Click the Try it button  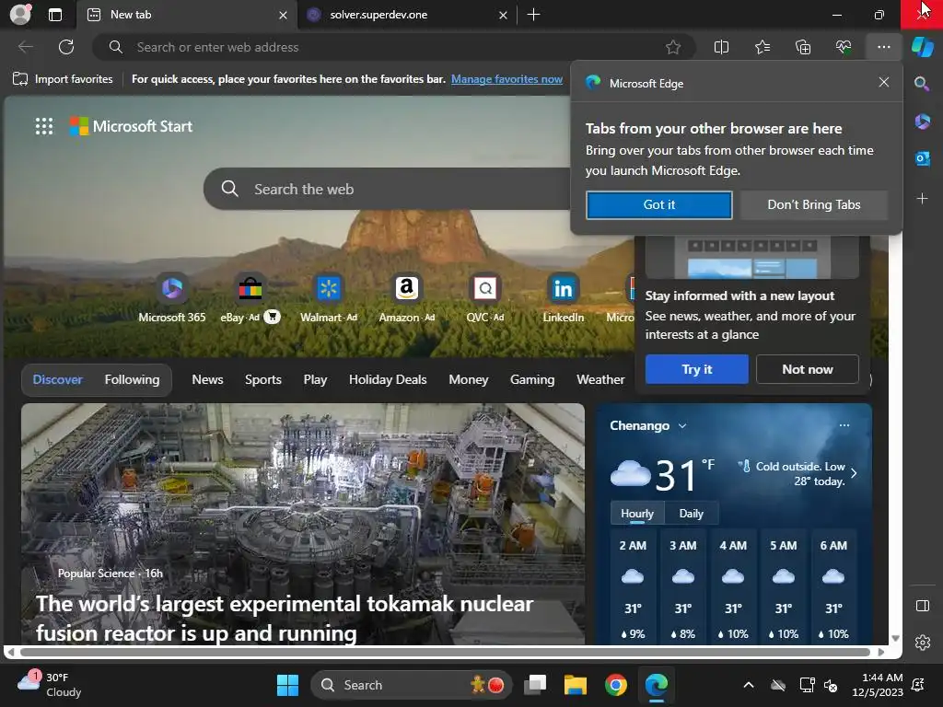[x=696, y=369]
